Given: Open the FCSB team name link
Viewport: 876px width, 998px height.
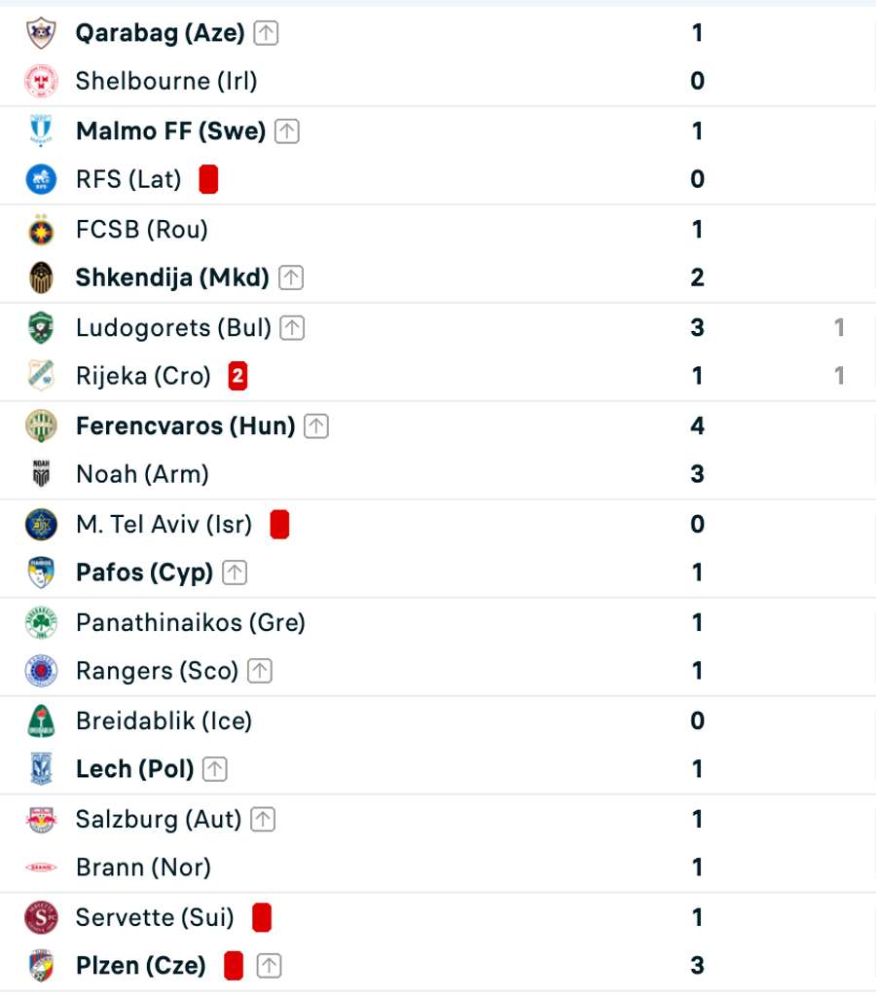Looking at the screenshot, I should click(x=142, y=230).
